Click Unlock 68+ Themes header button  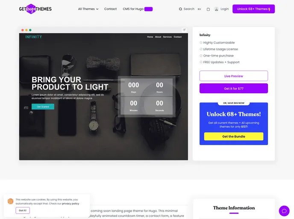click(x=253, y=9)
